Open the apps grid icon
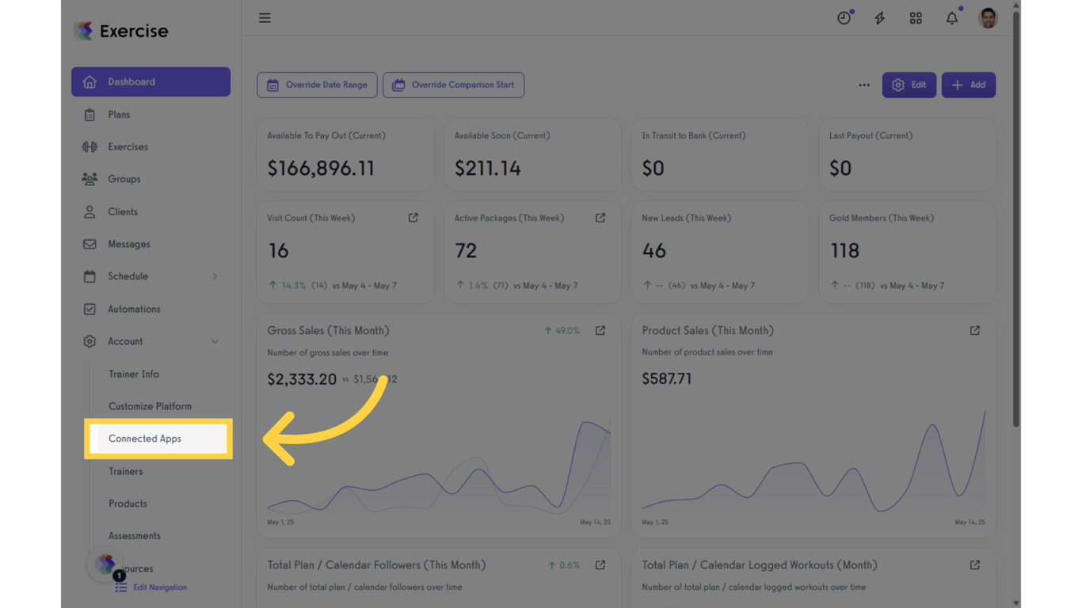1082x608 pixels. (916, 18)
